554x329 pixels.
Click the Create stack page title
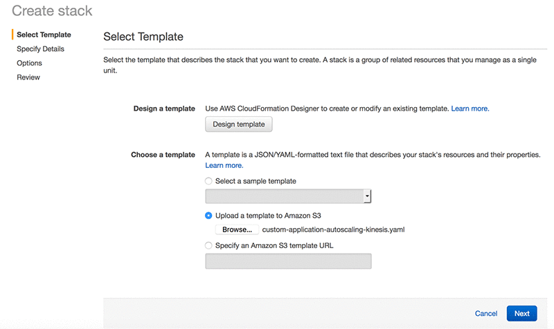pyautogui.click(x=52, y=11)
